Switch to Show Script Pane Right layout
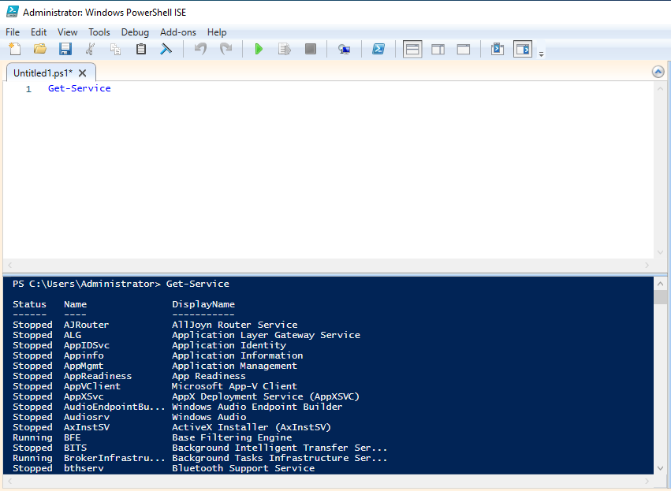The width and height of the screenshot is (671, 491). [x=438, y=49]
